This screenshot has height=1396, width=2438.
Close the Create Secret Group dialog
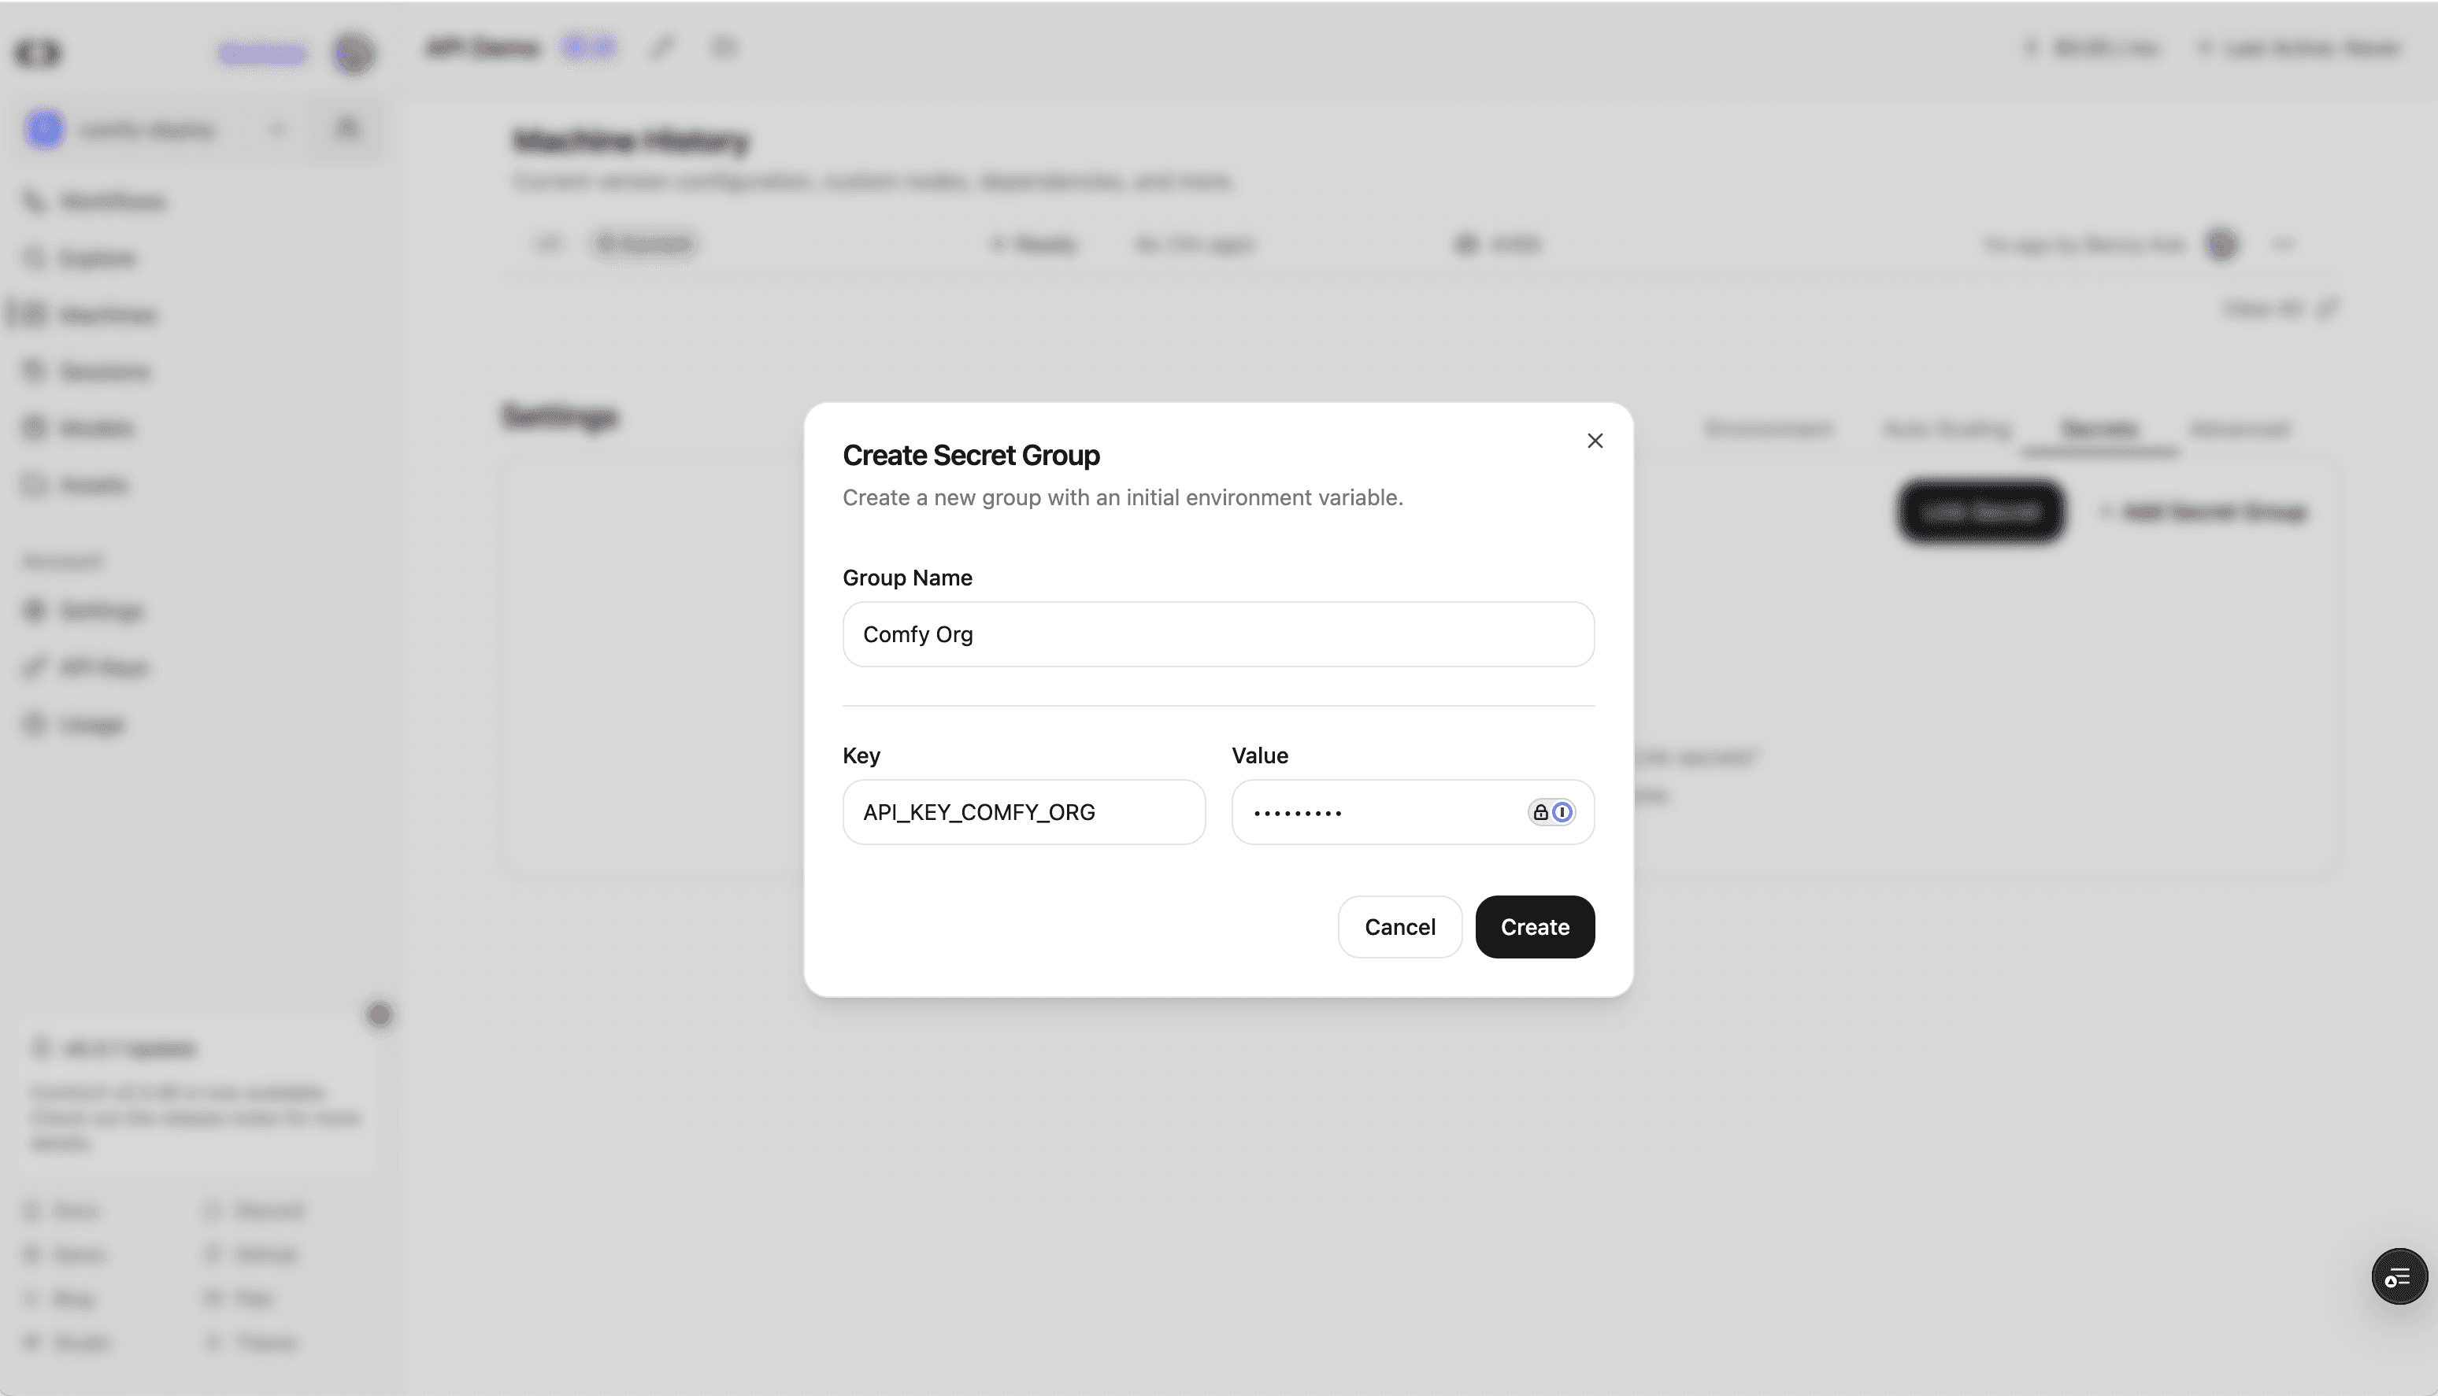point(1595,441)
